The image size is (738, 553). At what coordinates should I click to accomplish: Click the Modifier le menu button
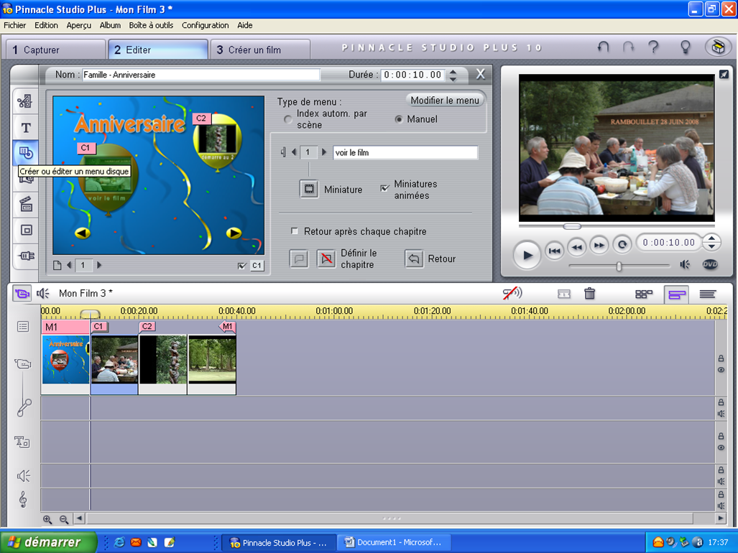(x=445, y=101)
